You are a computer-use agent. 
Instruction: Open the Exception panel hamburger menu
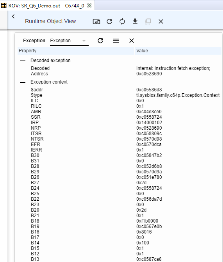click(x=116, y=41)
